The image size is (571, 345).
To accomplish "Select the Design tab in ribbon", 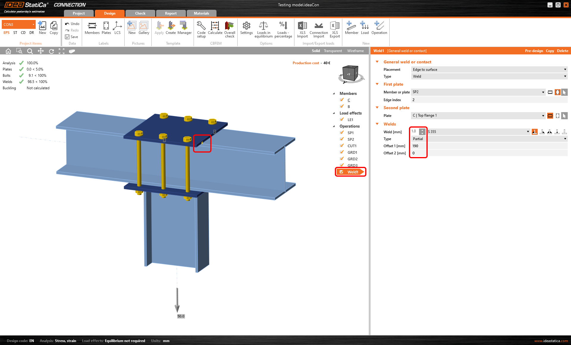I will (109, 13).
